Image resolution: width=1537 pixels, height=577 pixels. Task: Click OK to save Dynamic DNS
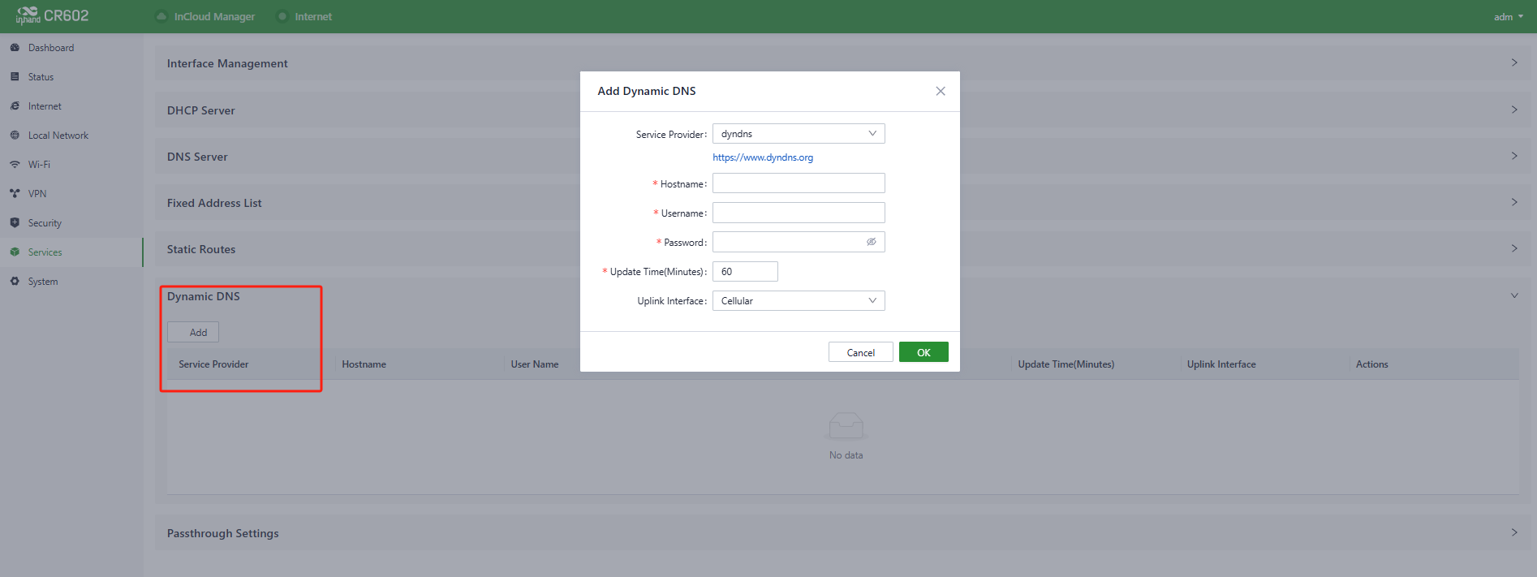923,352
